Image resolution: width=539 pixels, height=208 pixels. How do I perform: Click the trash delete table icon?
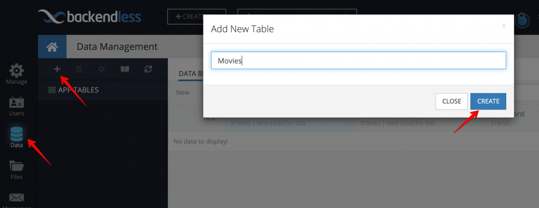[79, 69]
